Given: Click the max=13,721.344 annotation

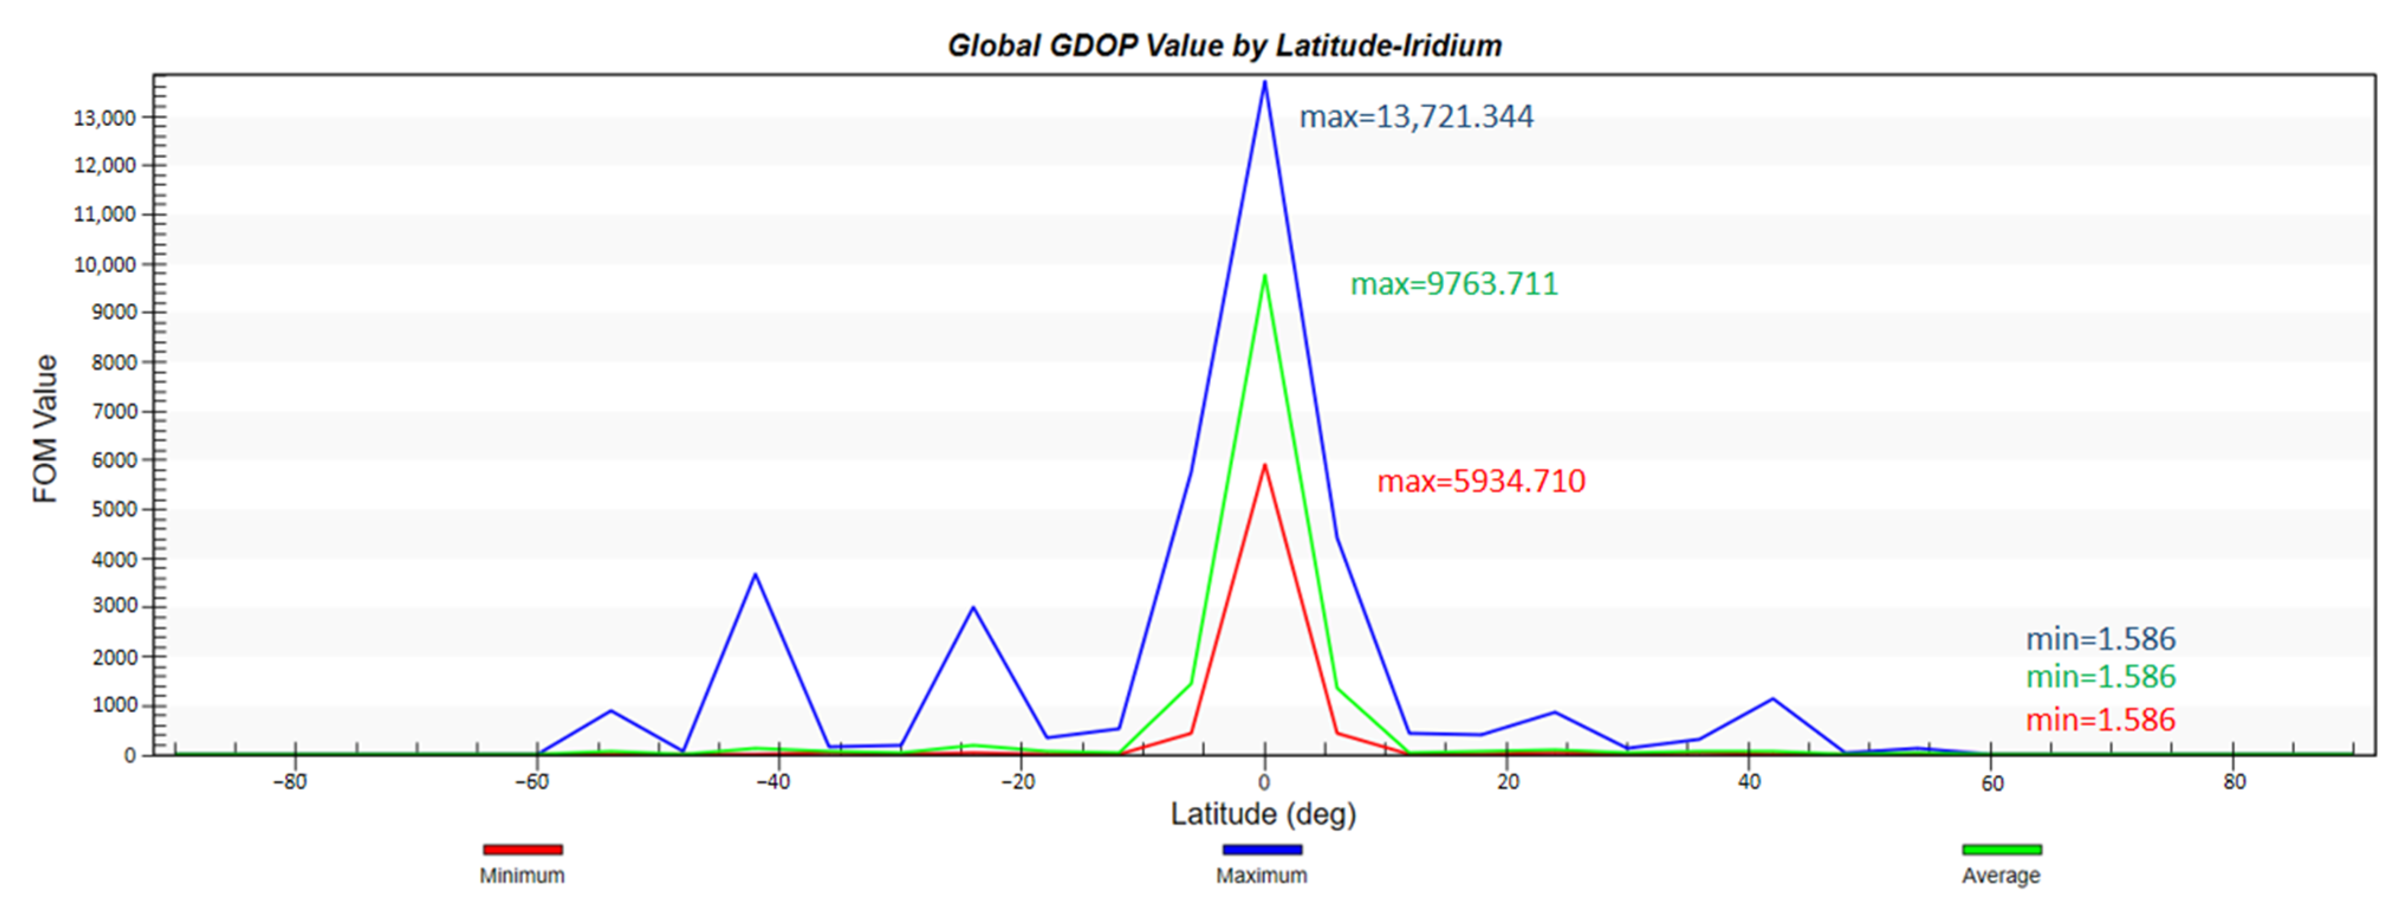Looking at the screenshot, I should point(1416,116).
